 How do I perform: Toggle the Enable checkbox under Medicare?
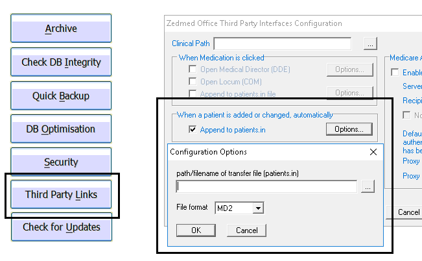[x=395, y=73]
